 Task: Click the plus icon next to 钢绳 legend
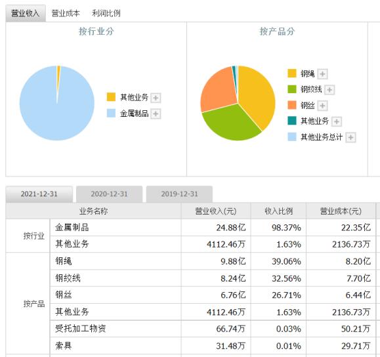click(322, 74)
